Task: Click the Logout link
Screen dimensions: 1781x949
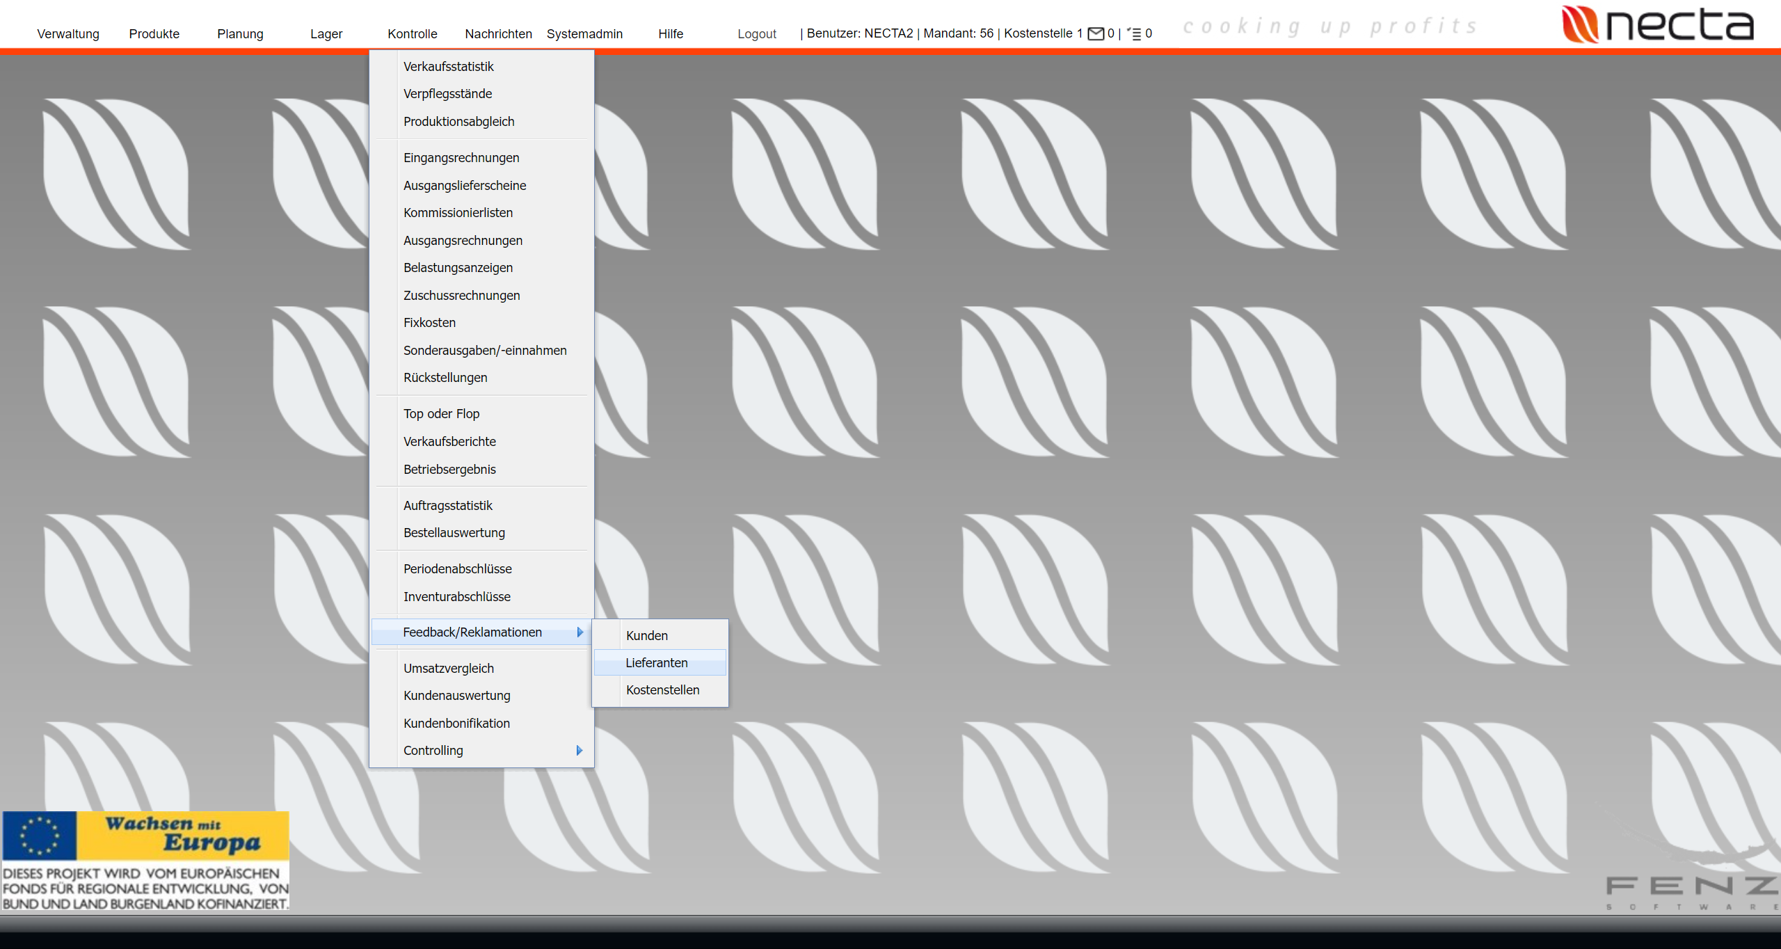Action: click(x=756, y=33)
